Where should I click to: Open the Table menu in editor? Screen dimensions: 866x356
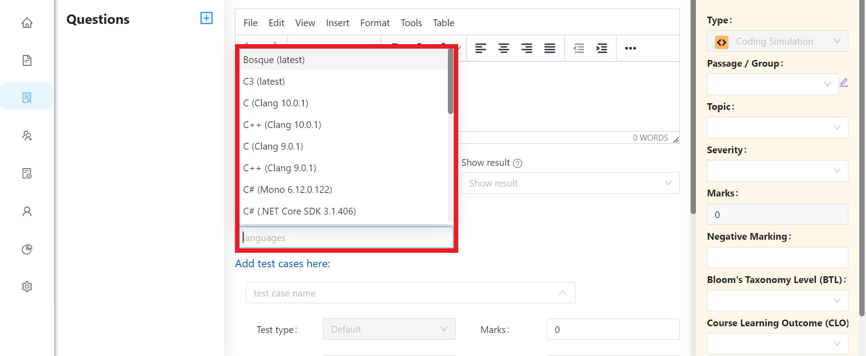click(443, 23)
